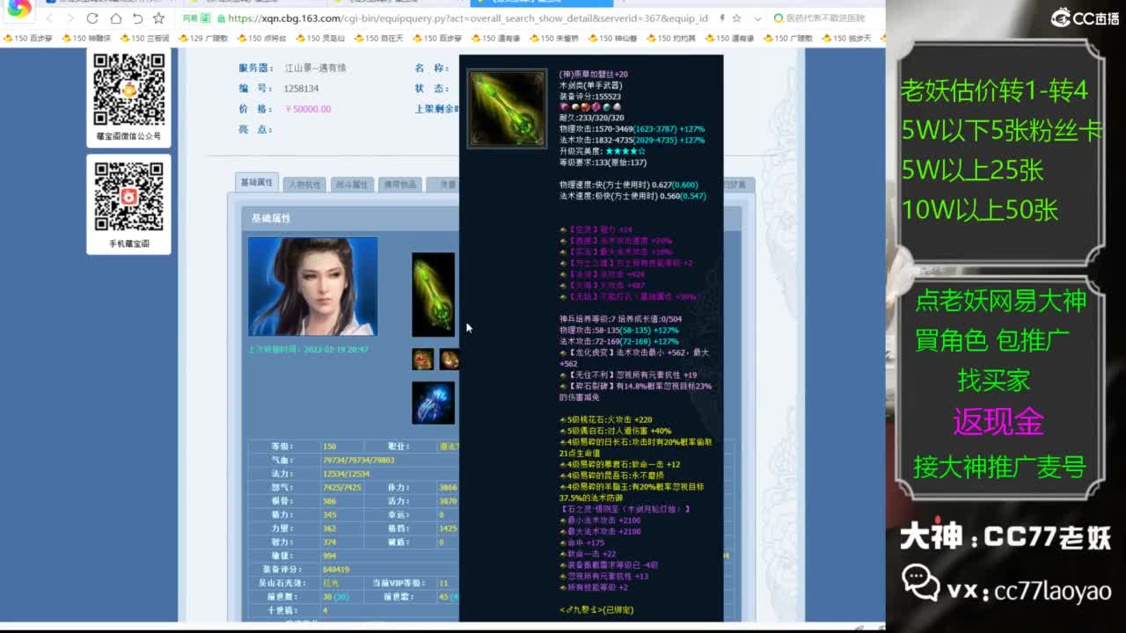Reload the page with the refresh icon
1126x633 pixels.
coord(92,18)
